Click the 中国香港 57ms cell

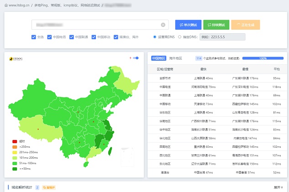[x=245, y=172]
